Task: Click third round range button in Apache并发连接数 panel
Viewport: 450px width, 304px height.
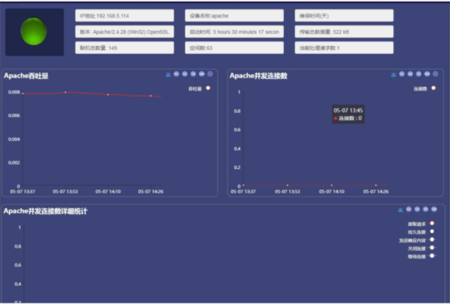Action: point(419,74)
